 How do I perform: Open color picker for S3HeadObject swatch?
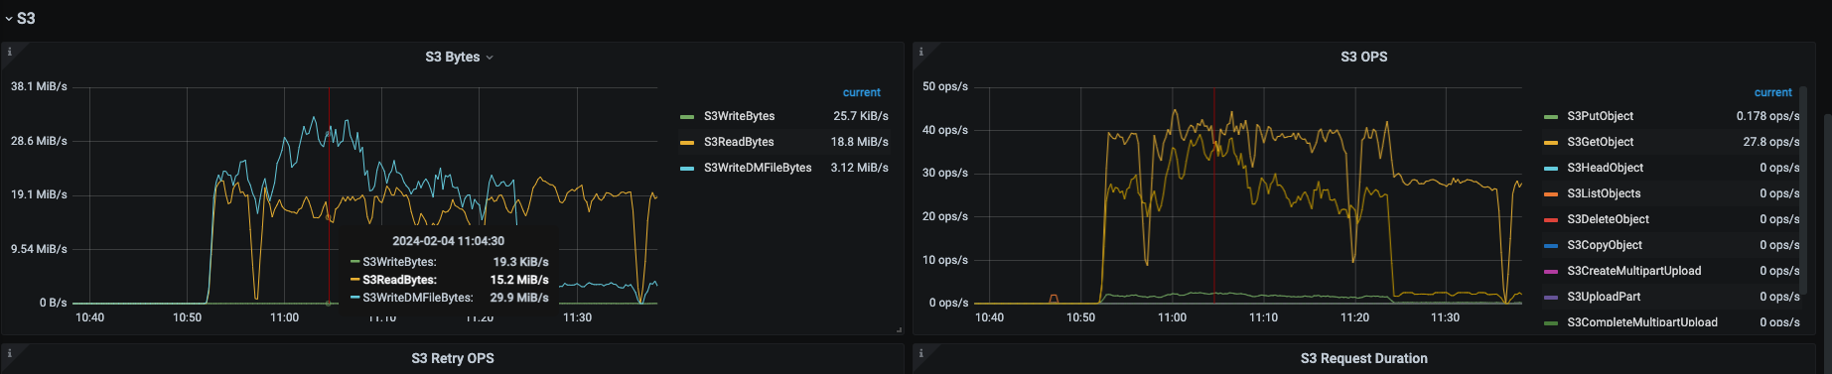(1551, 169)
